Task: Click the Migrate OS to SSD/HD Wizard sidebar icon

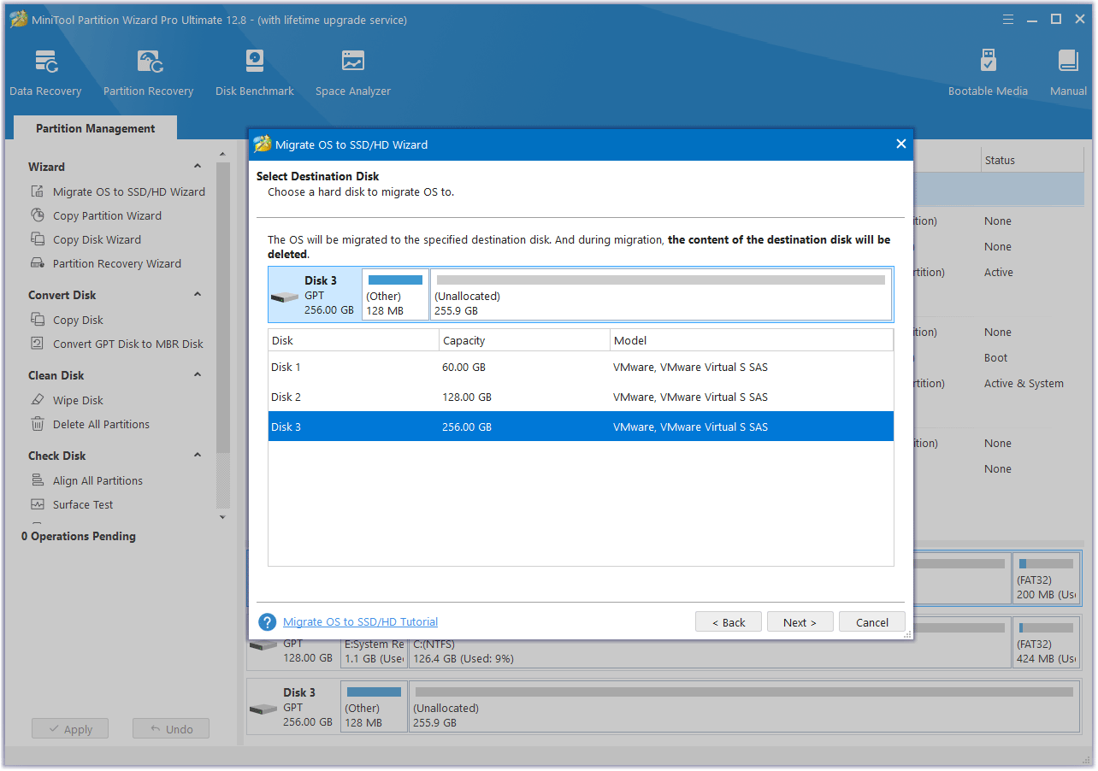Action: pos(38,191)
